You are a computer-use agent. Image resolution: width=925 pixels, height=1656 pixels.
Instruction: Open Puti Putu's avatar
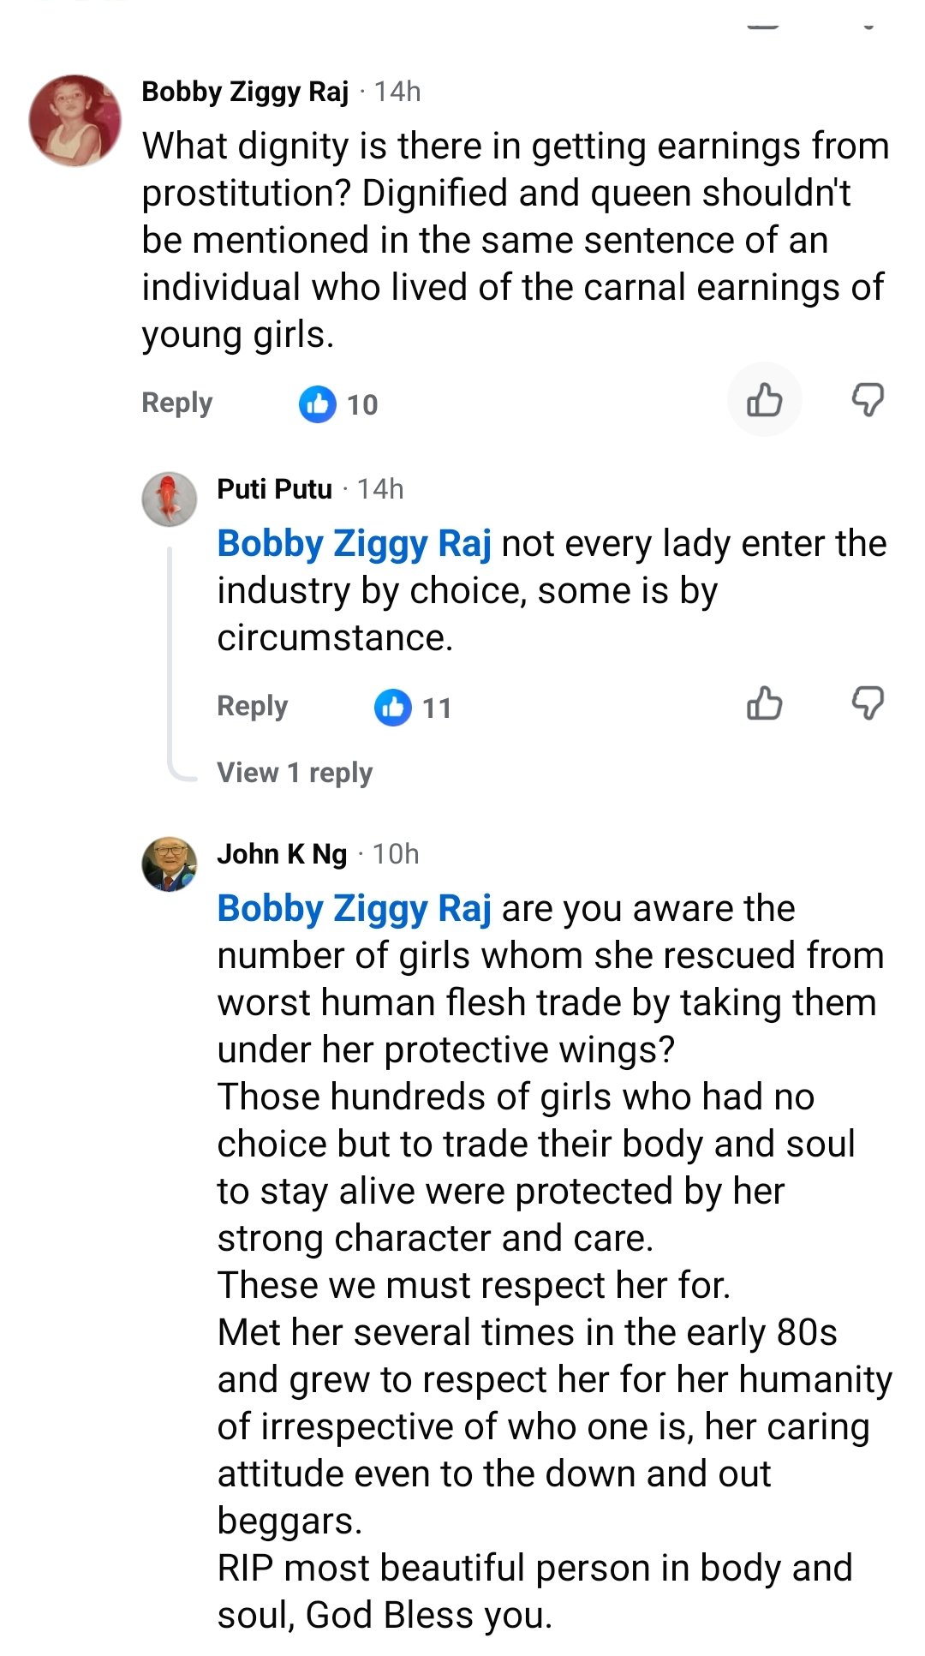[x=170, y=499]
